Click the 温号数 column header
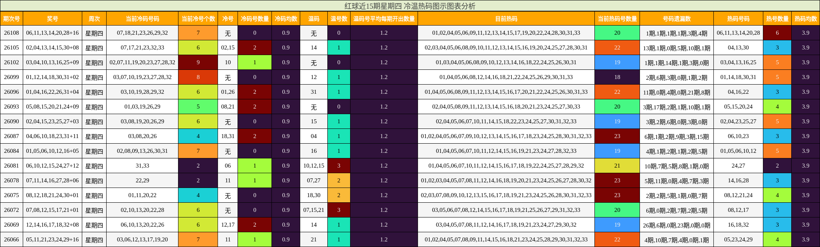 [339, 19]
